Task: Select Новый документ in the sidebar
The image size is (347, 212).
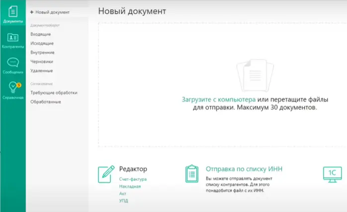Action: 53,12
